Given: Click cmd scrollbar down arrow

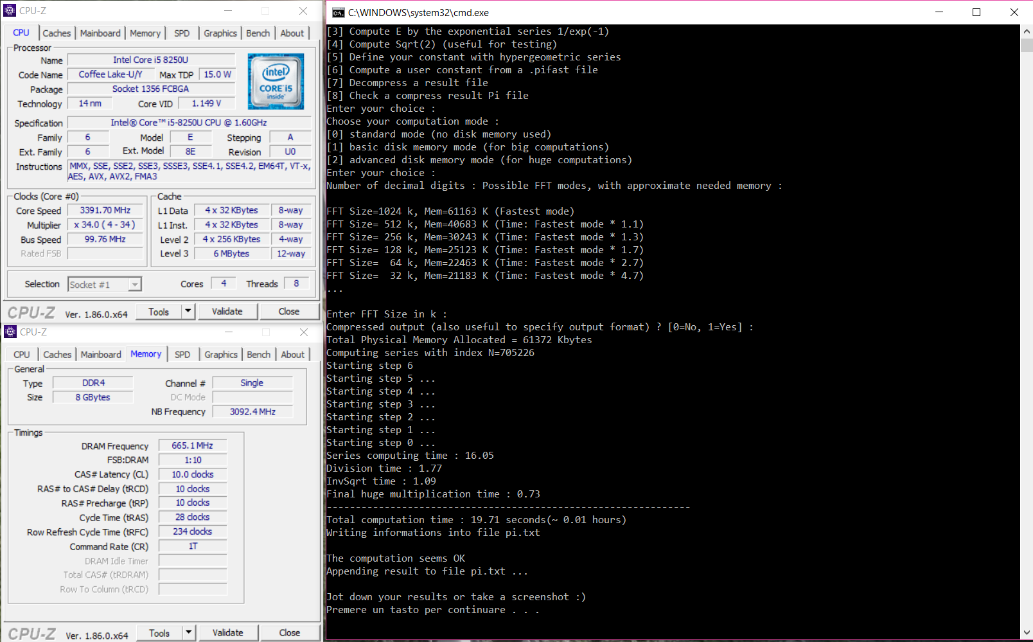Looking at the screenshot, I should click(1027, 633).
